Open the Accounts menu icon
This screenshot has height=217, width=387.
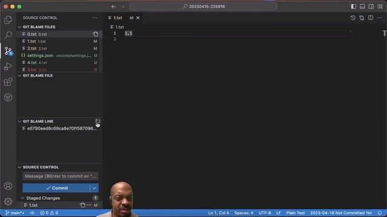click(x=8, y=186)
